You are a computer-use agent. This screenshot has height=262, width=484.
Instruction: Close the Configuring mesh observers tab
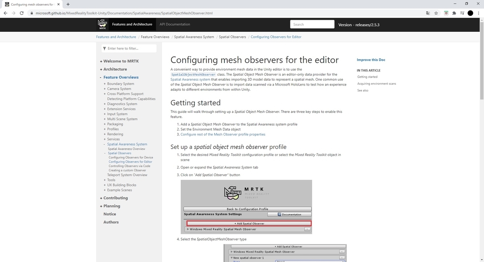coord(58,4)
